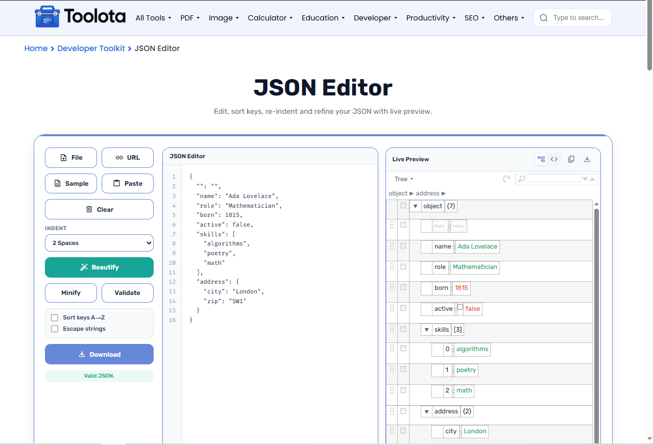Open the Image menu
The width and height of the screenshot is (653, 445).
(x=224, y=18)
